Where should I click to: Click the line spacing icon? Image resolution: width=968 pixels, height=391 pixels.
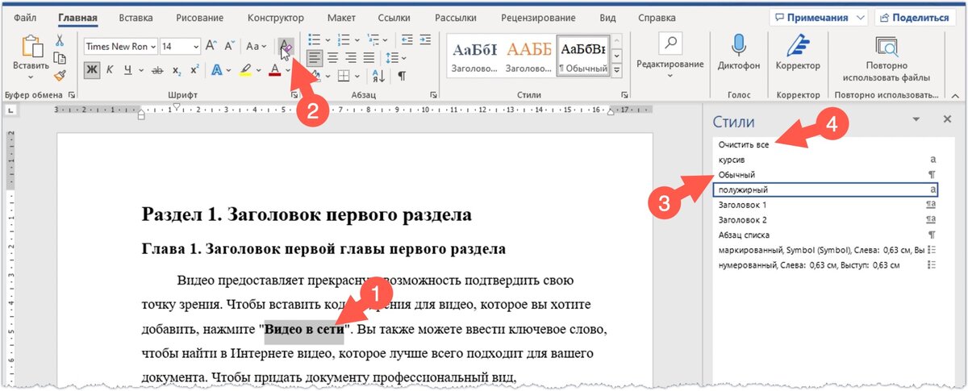pyautogui.click(x=392, y=57)
